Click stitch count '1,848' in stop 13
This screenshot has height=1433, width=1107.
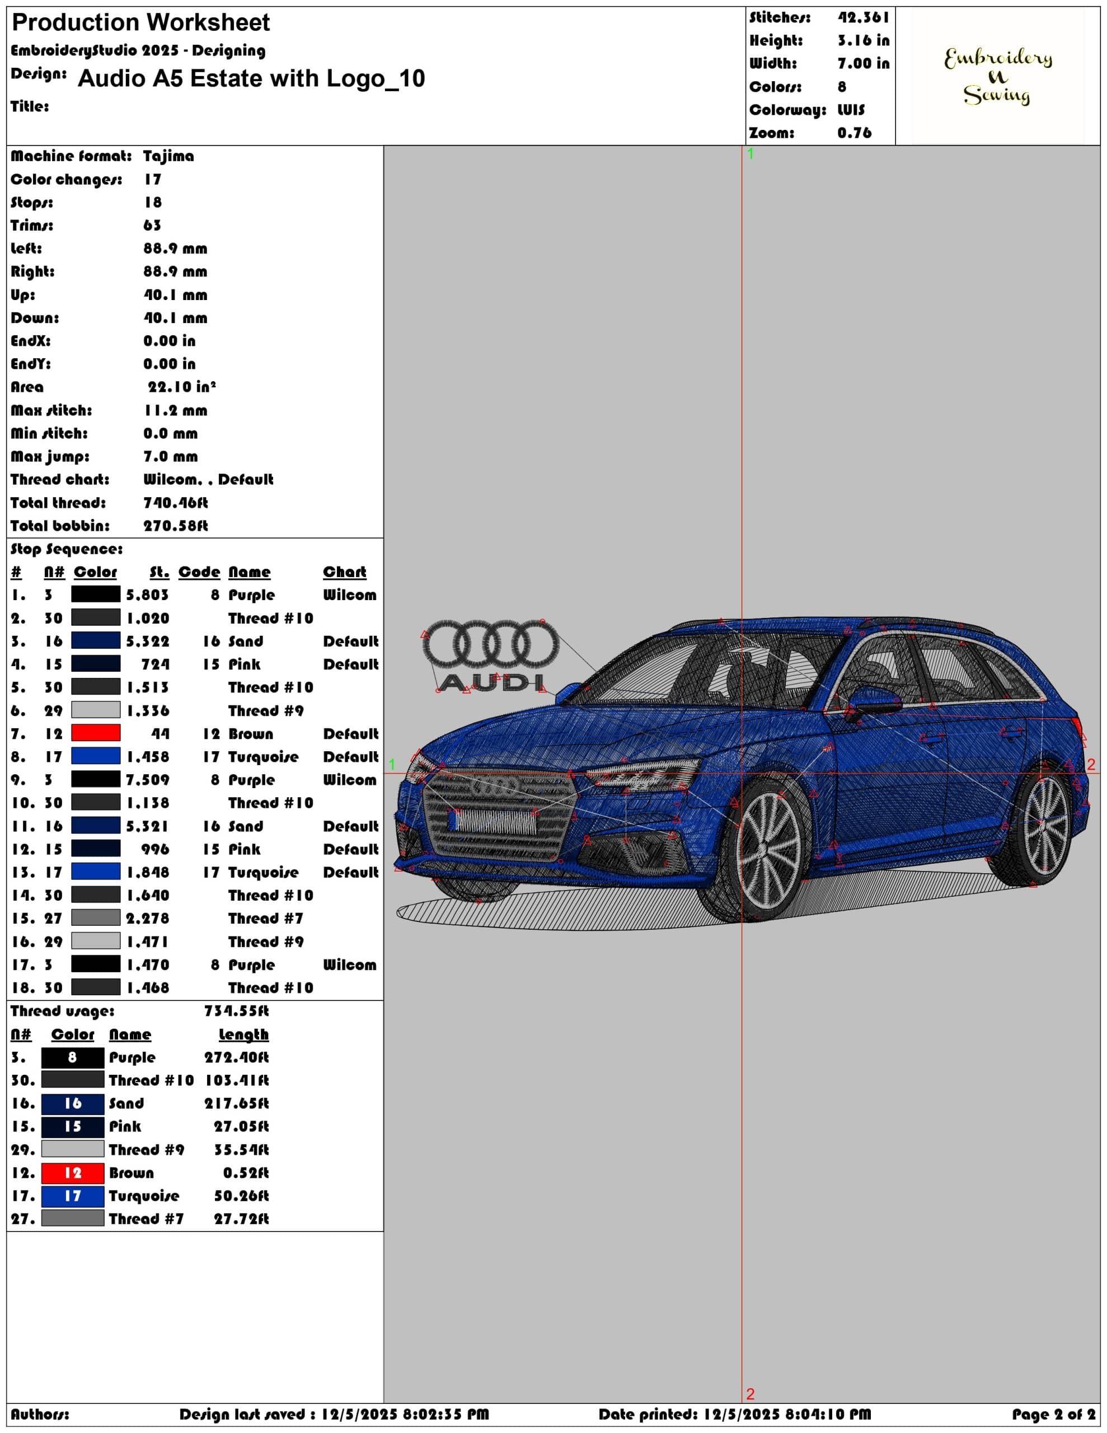(148, 873)
